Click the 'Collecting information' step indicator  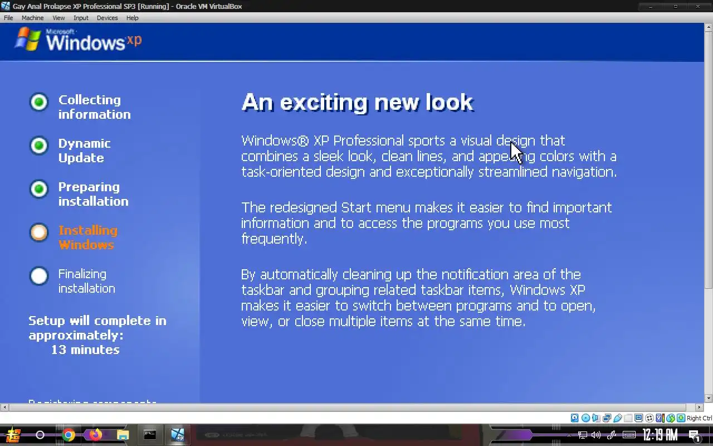(39, 102)
